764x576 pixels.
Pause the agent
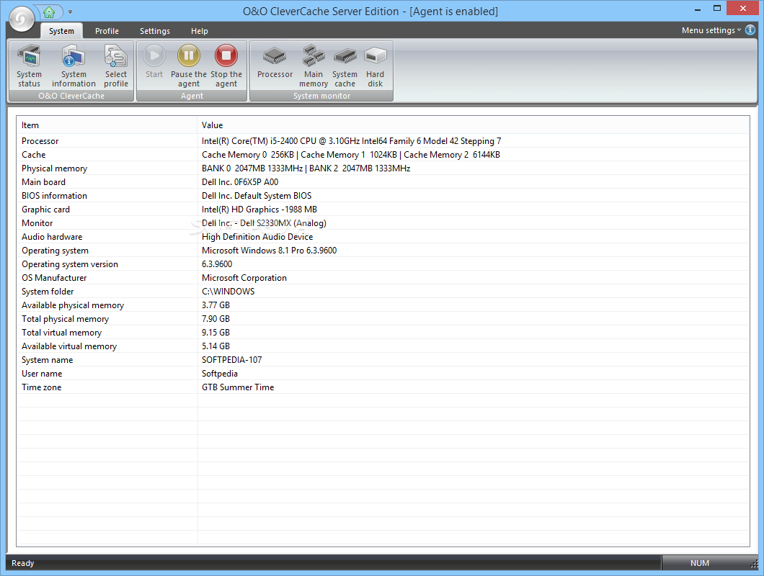pyautogui.click(x=189, y=66)
